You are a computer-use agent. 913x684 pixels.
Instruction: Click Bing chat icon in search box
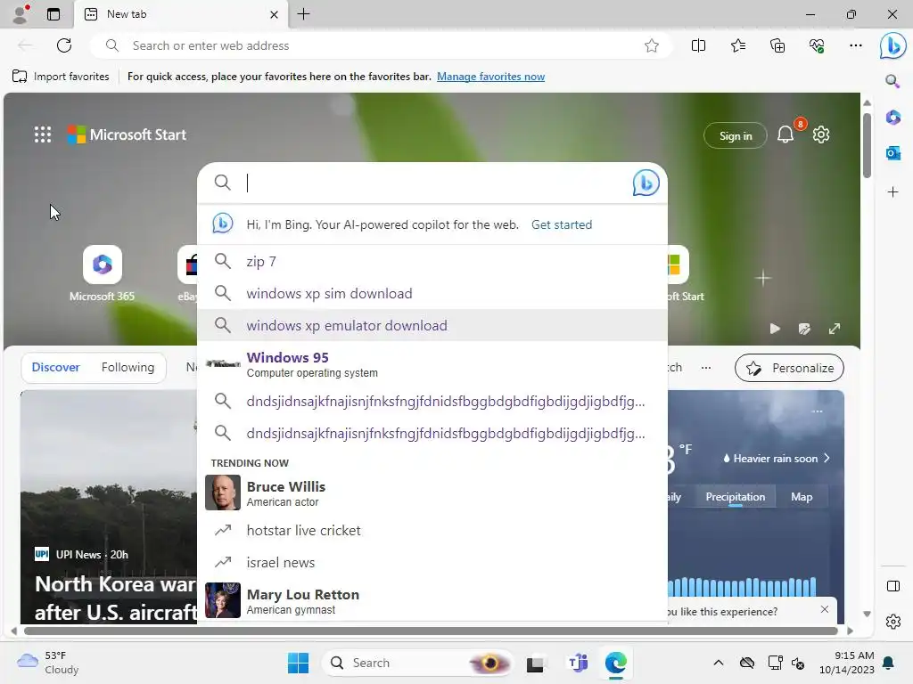pyautogui.click(x=646, y=183)
